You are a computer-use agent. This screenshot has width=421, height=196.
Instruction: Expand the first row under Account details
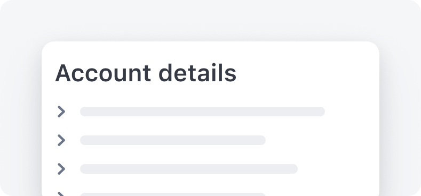[61, 112]
